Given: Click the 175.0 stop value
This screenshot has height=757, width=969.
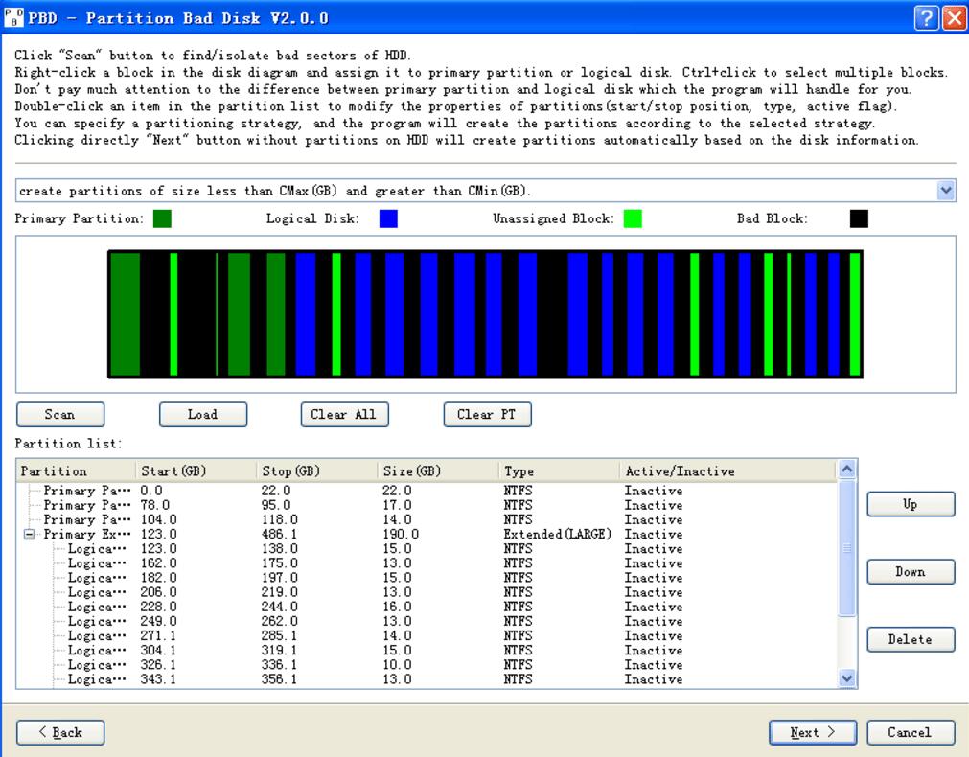Looking at the screenshot, I should click(x=279, y=563).
